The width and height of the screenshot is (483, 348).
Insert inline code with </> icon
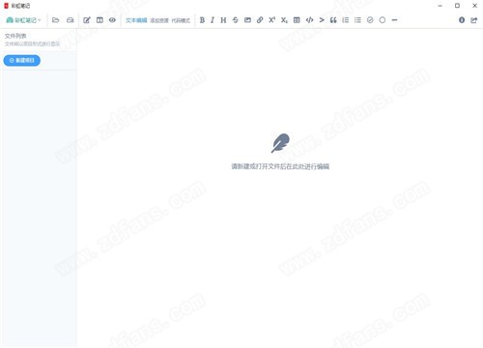tap(309, 20)
